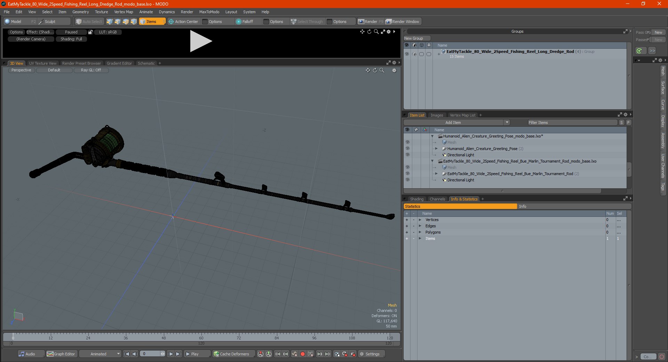The height and width of the screenshot is (362, 668).
Task: Open the Graph Editor
Action: (61, 354)
